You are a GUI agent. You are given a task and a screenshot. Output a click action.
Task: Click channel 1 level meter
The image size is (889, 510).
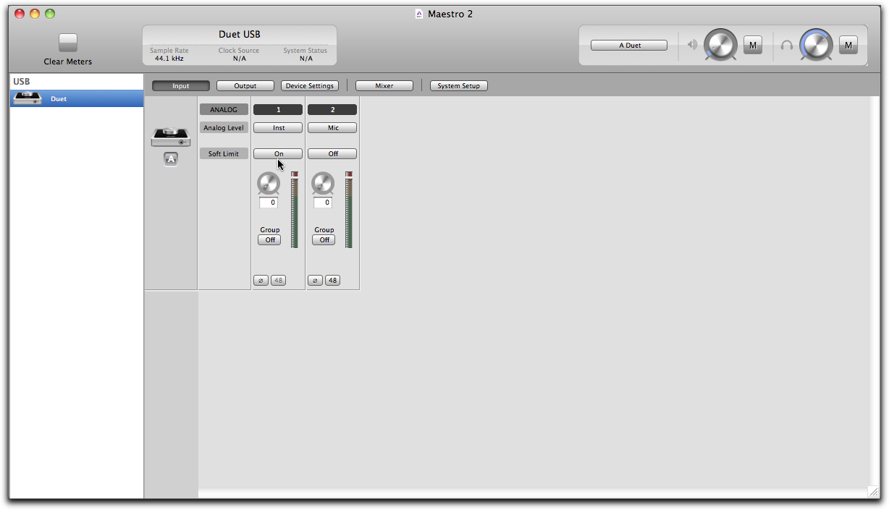tap(295, 210)
